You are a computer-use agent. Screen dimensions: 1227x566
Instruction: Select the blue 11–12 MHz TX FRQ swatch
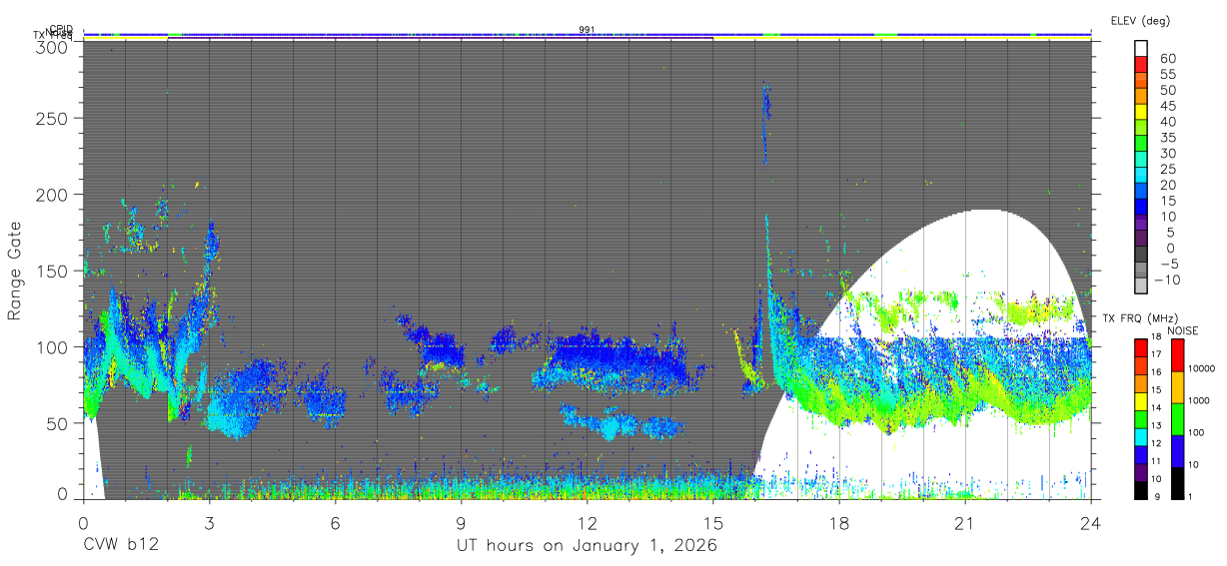pos(1141,454)
